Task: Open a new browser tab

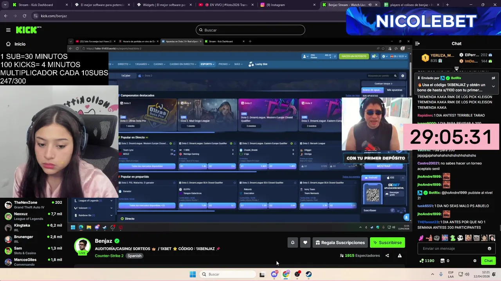Action: pos(447,5)
